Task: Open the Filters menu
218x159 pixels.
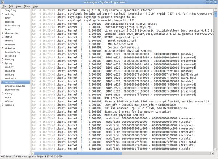Action: pos(27,7)
